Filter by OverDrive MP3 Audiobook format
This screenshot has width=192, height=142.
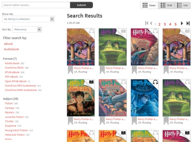(x=20, y=86)
